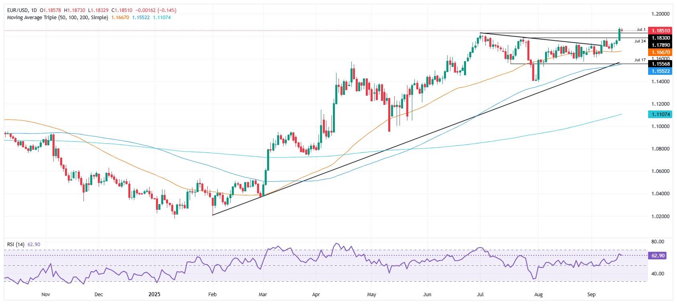Click the teal 1.11074 moving average tag
The width and height of the screenshot is (677, 305).
659,115
